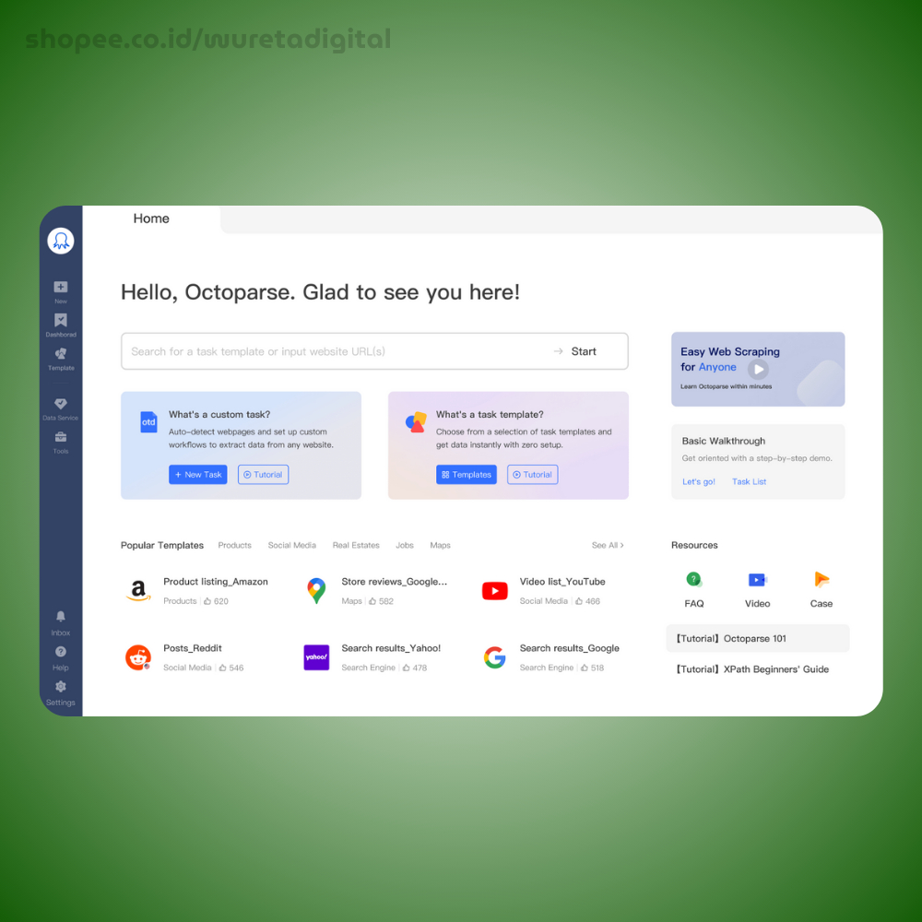Open Video list_YouTube template
922x922 pixels.
tap(562, 582)
